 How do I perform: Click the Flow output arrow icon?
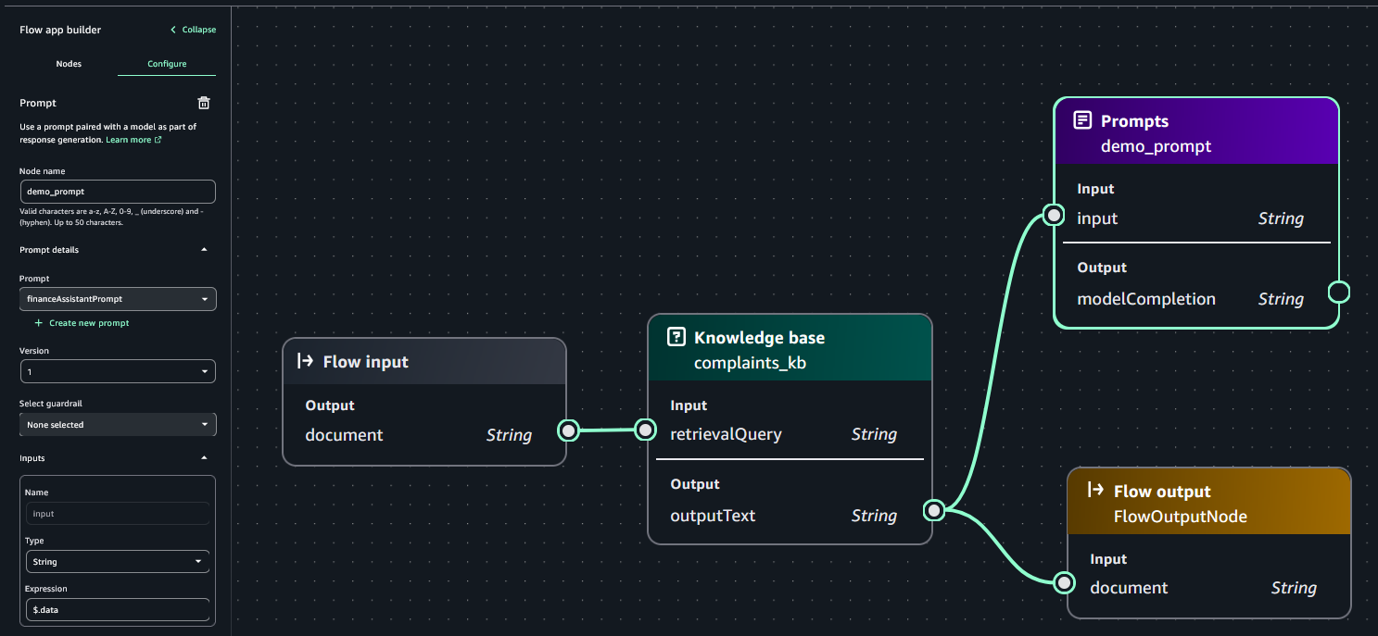tap(1095, 491)
